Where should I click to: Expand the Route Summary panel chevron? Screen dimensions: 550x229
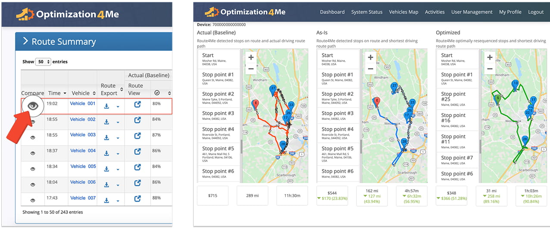25,41
